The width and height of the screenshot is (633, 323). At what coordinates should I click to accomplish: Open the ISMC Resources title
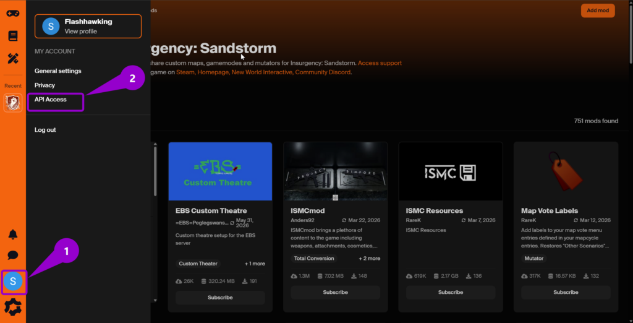[x=435, y=210]
